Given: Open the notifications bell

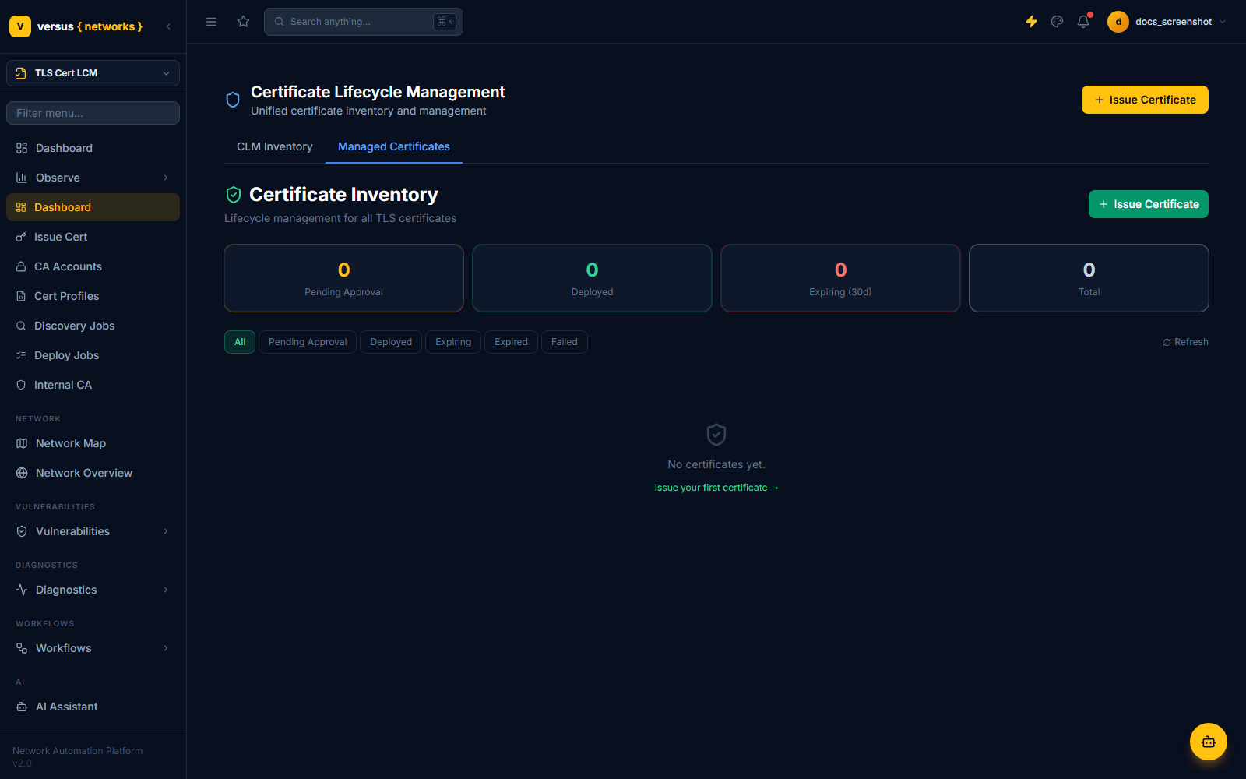Looking at the screenshot, I should point(1083,22).
